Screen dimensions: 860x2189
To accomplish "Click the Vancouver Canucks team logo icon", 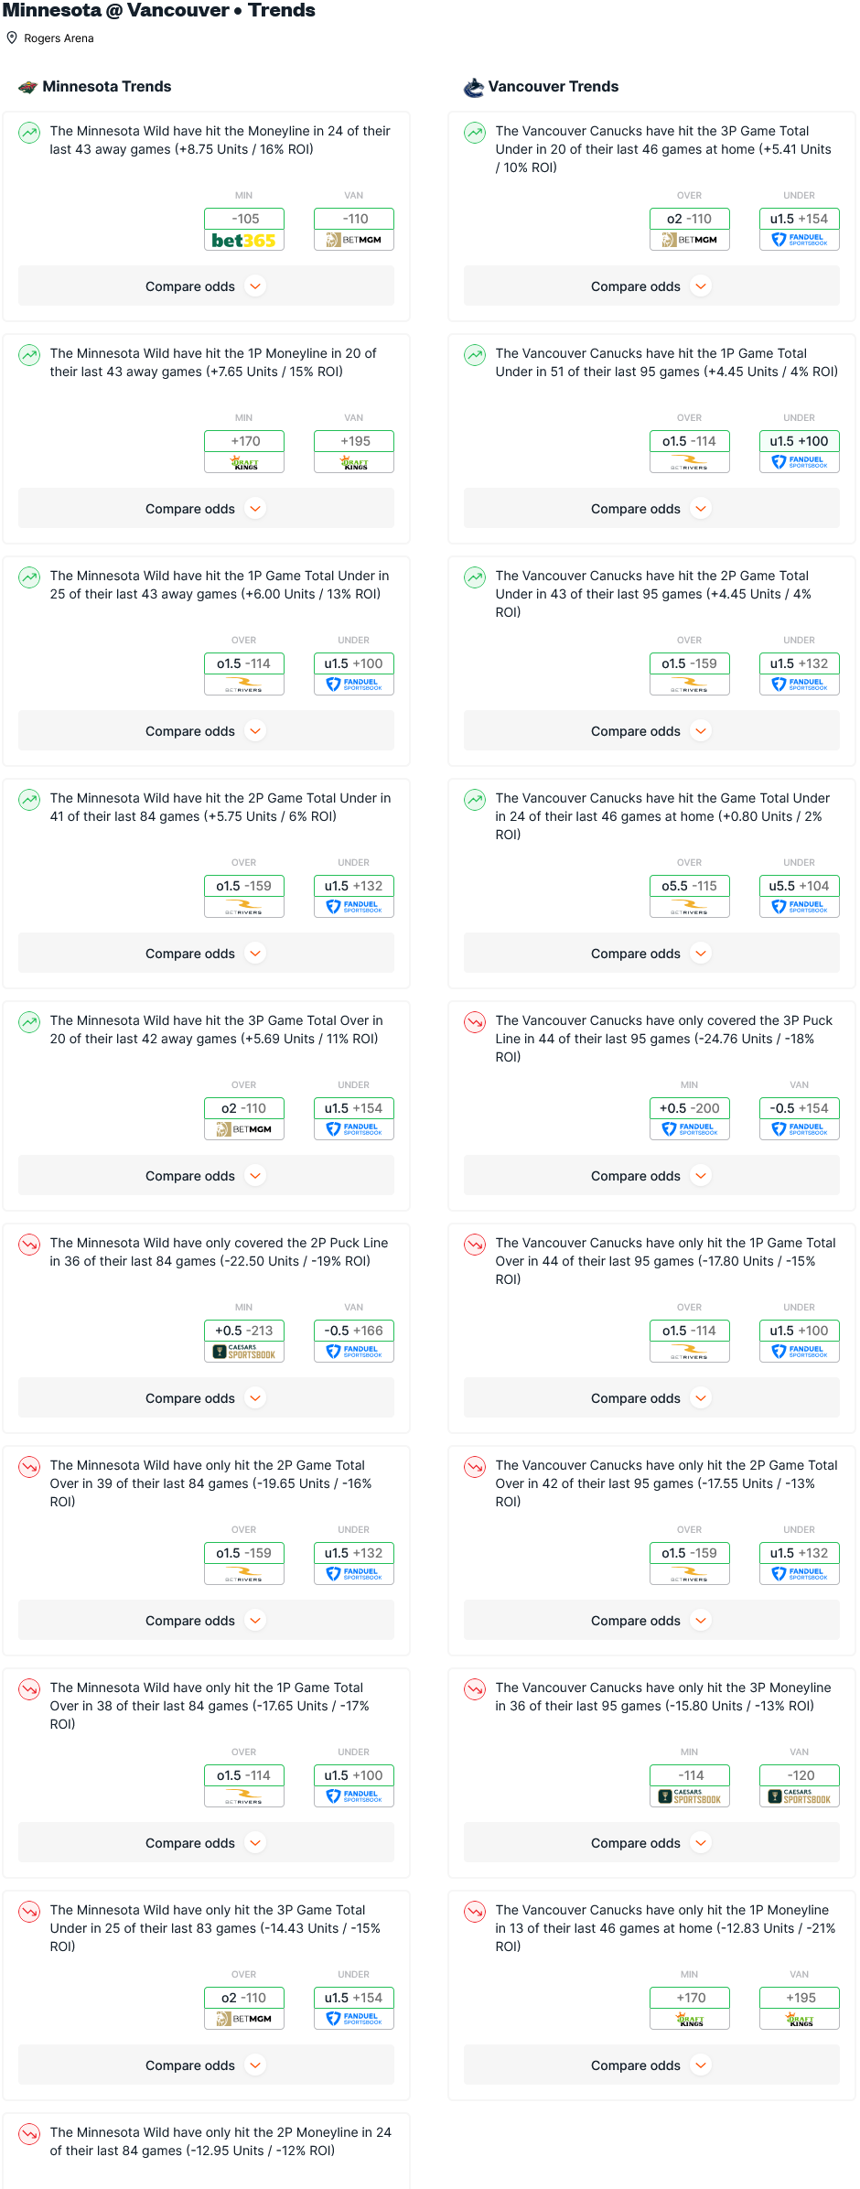I will (x=473, y=87).
